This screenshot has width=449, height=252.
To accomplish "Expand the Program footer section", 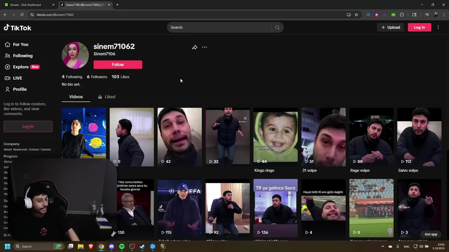I will pos(11,156).
